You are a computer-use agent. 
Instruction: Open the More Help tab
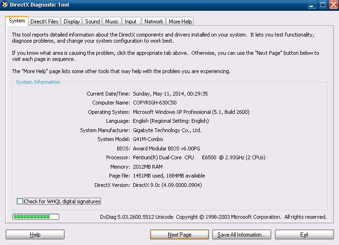pos(180,22)
